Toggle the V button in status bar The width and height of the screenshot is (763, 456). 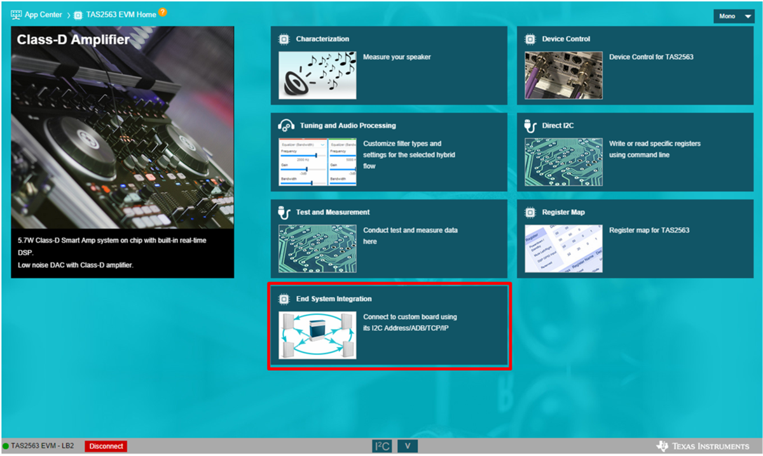coord(407,446)
